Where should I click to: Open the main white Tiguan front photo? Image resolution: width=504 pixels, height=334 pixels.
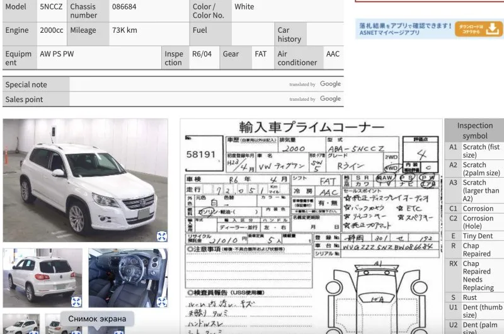pyautogui.click(x=85, y=180)
